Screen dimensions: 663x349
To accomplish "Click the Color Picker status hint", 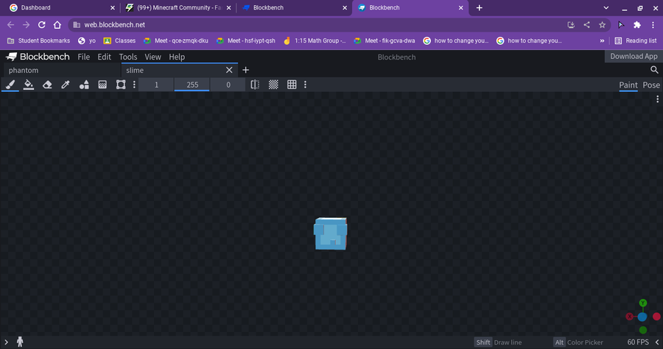I will click(585, 342).
